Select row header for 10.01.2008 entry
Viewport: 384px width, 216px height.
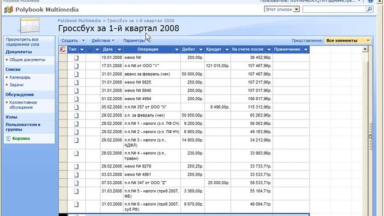[x=63, y=58]
